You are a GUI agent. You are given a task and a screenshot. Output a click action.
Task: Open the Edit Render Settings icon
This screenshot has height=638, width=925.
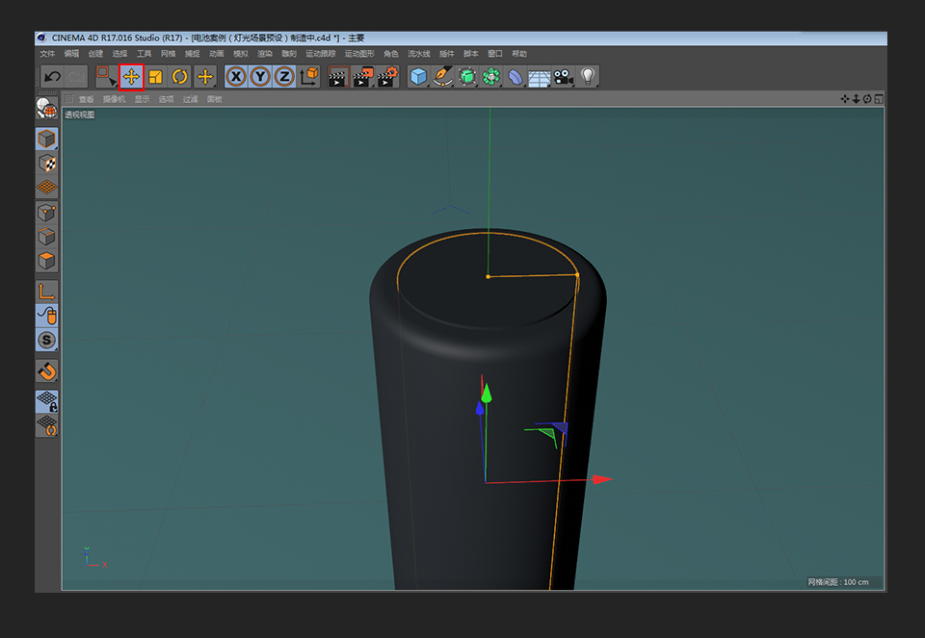point(387,77)
